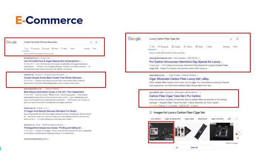Expand the ethicalelephant.com result dropdown arrow
258x155 pixels.
coord(51,58)
